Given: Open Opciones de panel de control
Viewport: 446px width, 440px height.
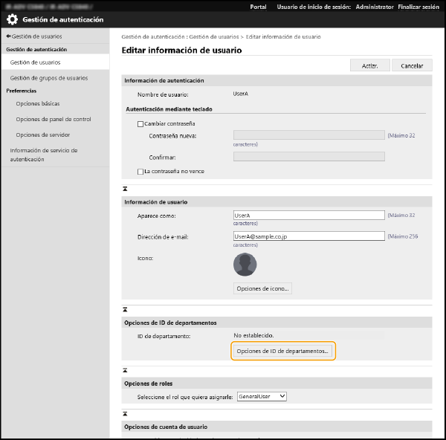Looking at the screenshot, I should (x=54, y=119).
